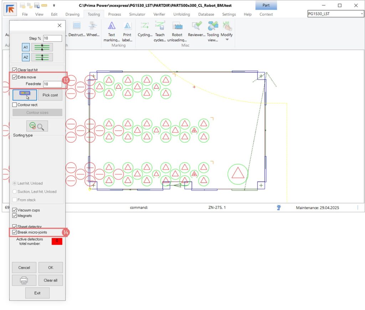This screenshot has width=365, height=310.
Task: Click the red Active detectors indicator
Action: (x=57, y=242)
